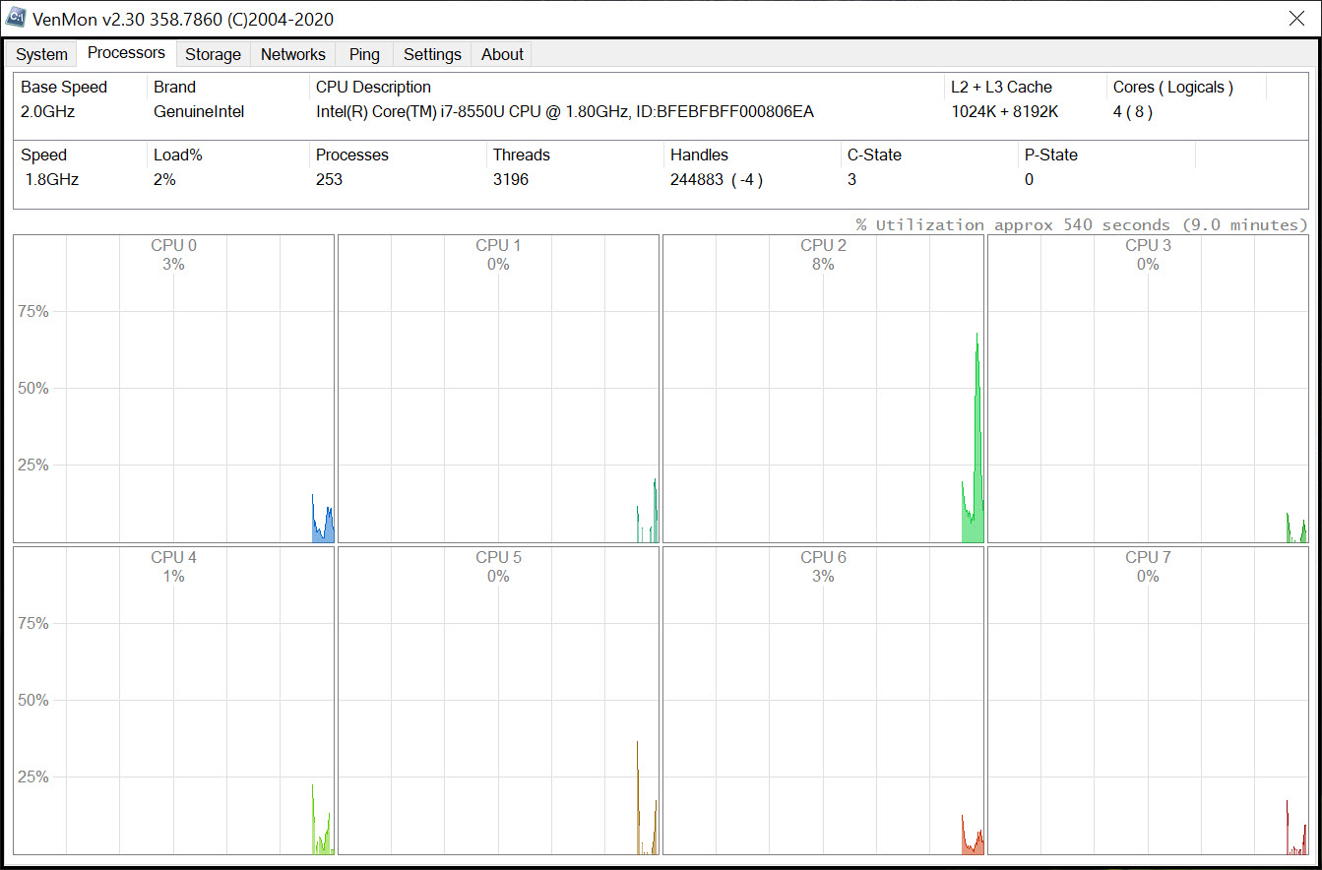Image resolution: width=1322 pixels, height=870 pixels.
Task: Show the About tab
Action: (x=502, y=54)
